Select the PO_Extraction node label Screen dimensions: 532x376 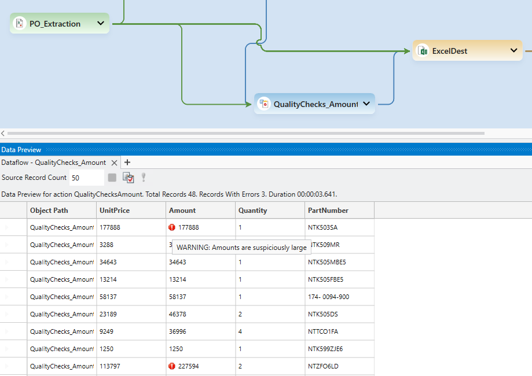(55, 24)
